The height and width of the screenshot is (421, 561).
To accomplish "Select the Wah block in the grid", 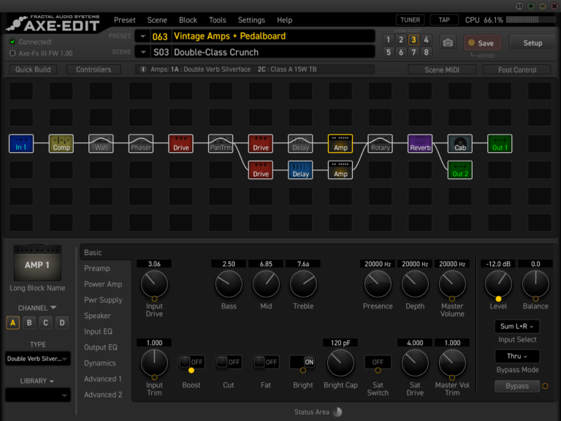I will point(101,143).
